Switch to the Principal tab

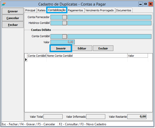30,10
